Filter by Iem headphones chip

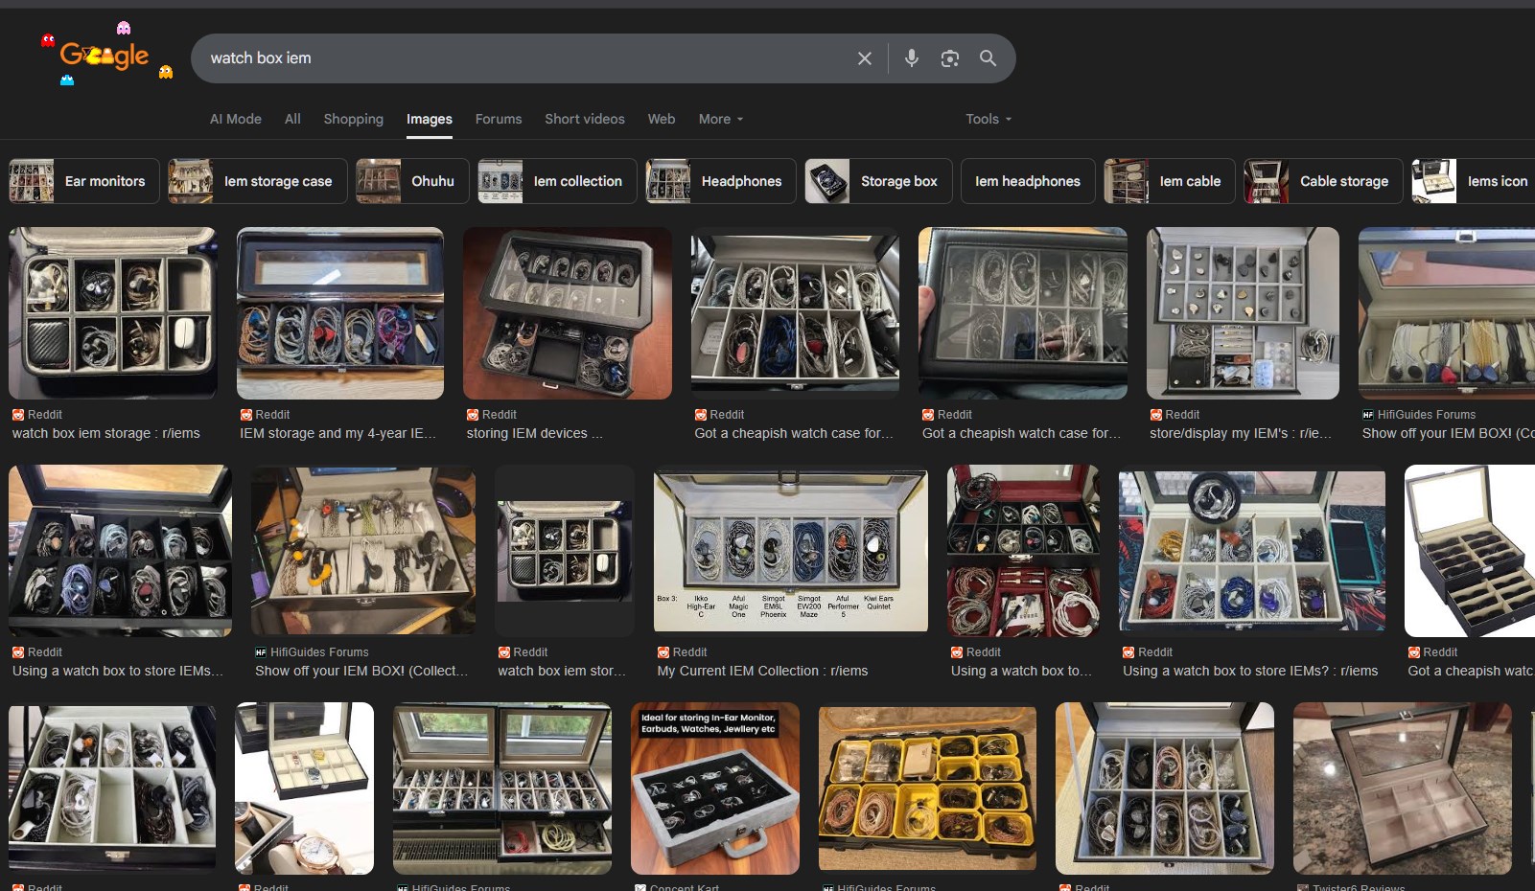pyautogui.click(x=1028, y=181)
